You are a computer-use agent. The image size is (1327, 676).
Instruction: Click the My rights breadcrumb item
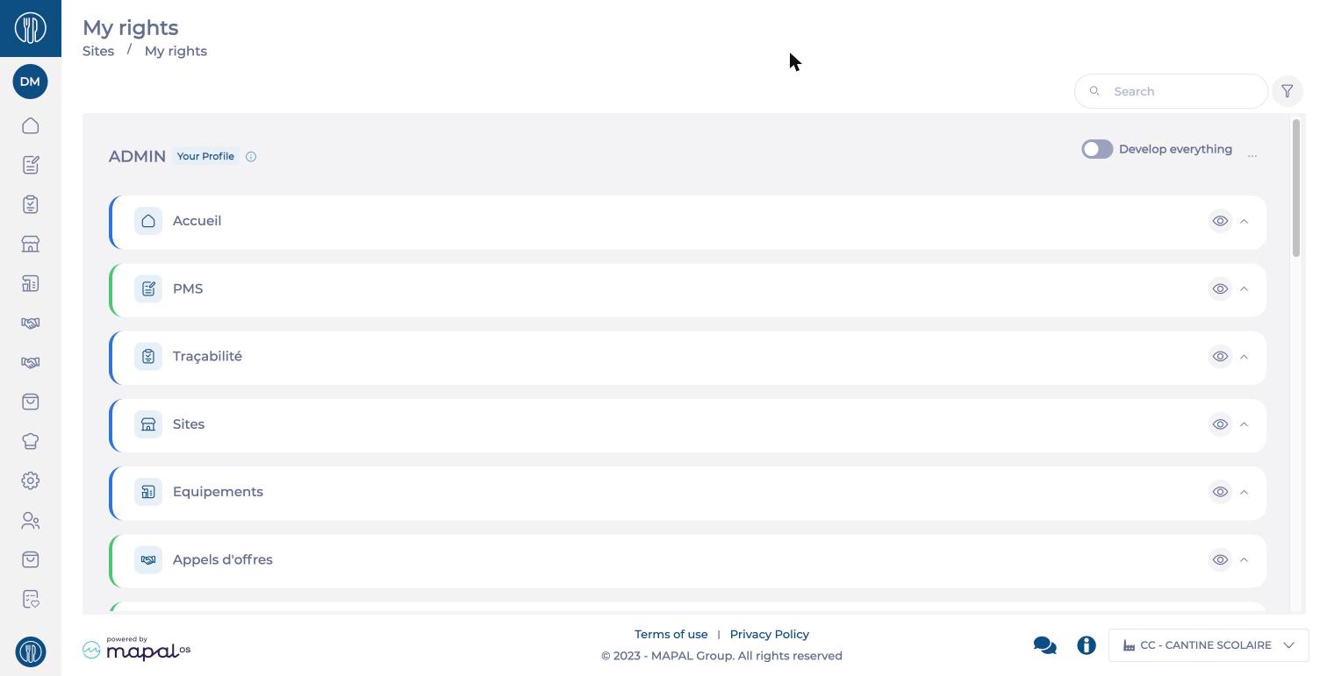point(176,51)
